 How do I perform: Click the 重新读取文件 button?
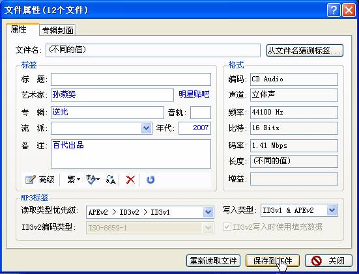[x=213, y=261]
